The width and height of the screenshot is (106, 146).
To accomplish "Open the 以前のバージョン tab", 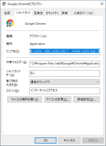I will [x=84, y=13].
